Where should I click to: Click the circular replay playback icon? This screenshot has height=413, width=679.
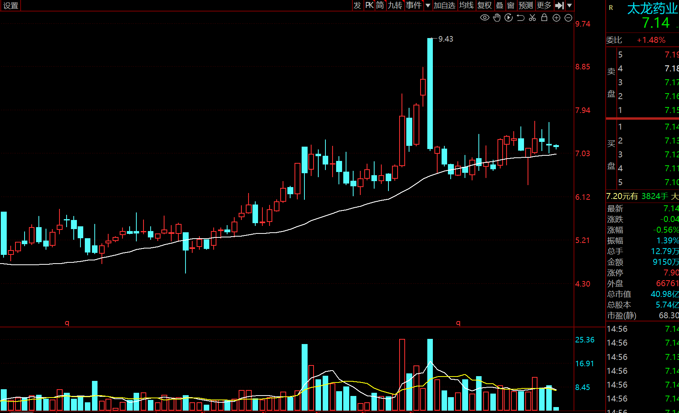(x=509, y=17)
